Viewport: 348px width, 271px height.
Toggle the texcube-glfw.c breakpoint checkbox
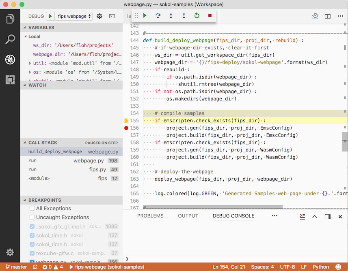pos(32,253)
